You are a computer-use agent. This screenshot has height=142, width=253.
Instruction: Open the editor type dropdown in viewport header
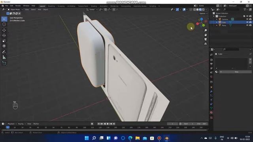(x=4, y=9)
